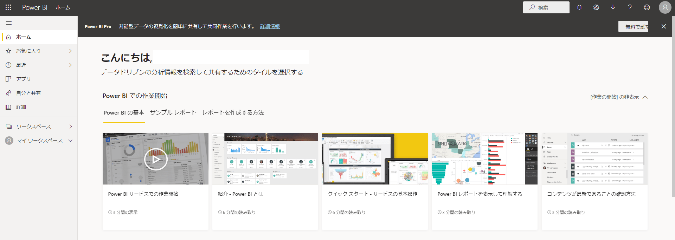Click the 紹介 - Power BI とは thumbnail

pos(265,159)
